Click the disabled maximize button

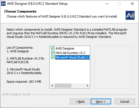coord(120,4)
